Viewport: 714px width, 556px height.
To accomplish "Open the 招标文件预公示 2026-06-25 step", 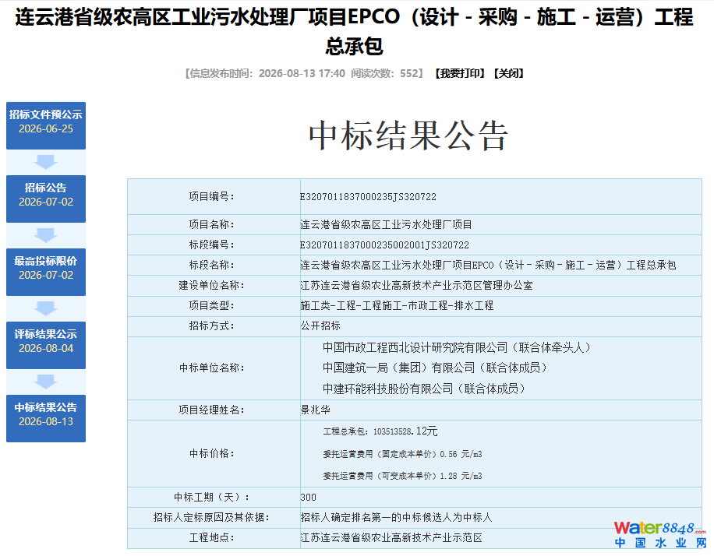I will point(46,125).
